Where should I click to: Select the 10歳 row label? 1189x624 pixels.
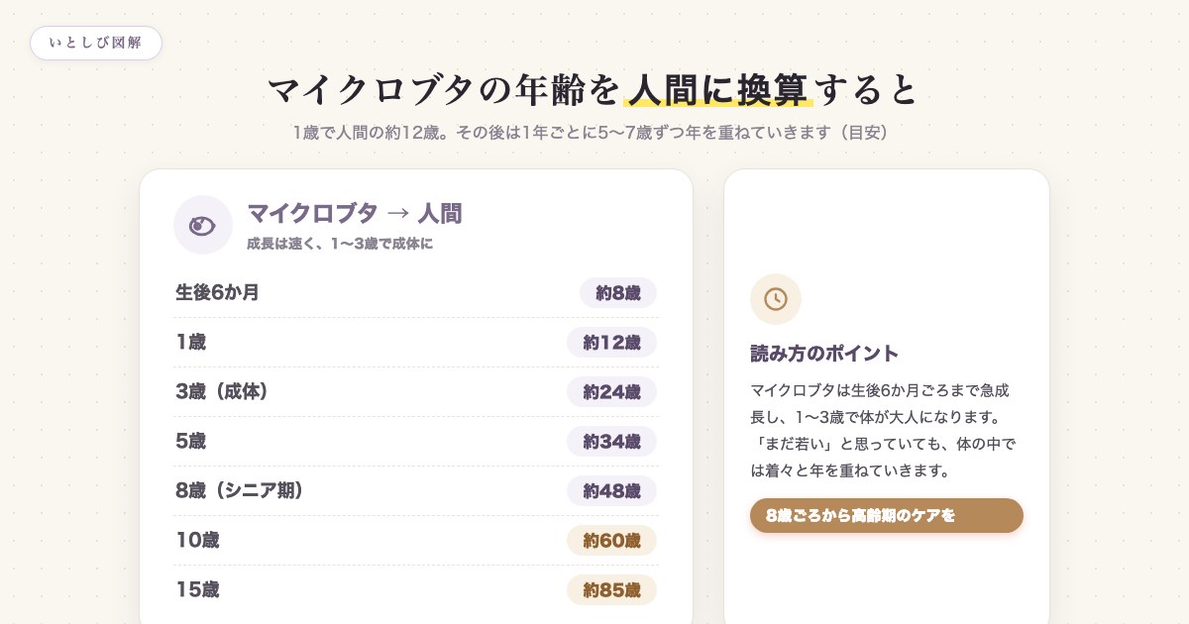pyautogui.click(x=197, y=540)
